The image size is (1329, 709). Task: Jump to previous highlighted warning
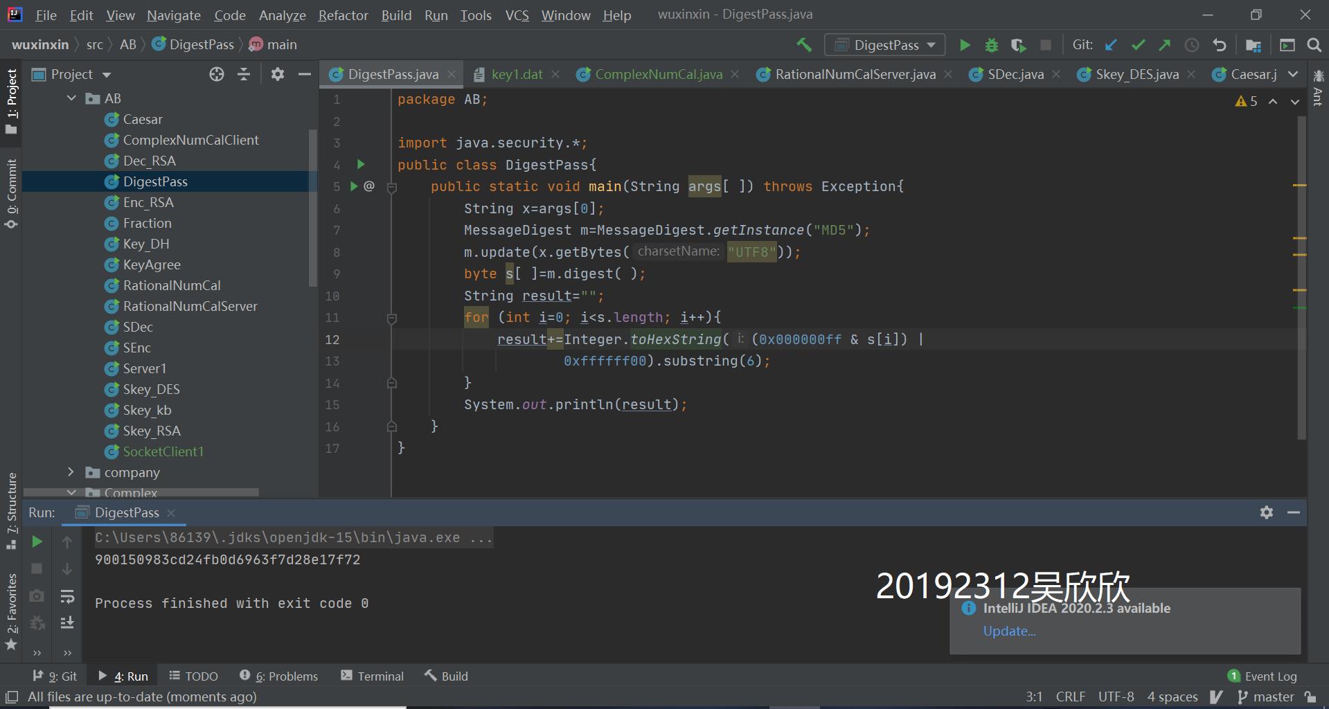(x=1273, y=101)
